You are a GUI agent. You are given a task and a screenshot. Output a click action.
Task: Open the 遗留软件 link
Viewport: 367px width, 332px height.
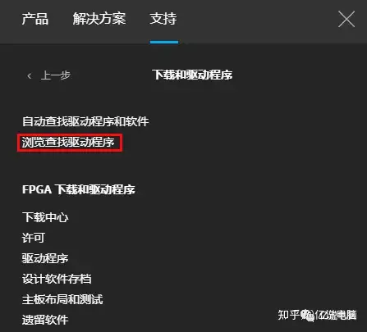(x=45, y=320)
